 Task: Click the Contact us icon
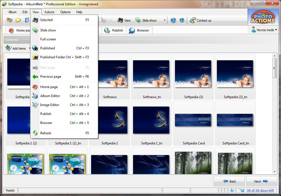coord(193,20)
